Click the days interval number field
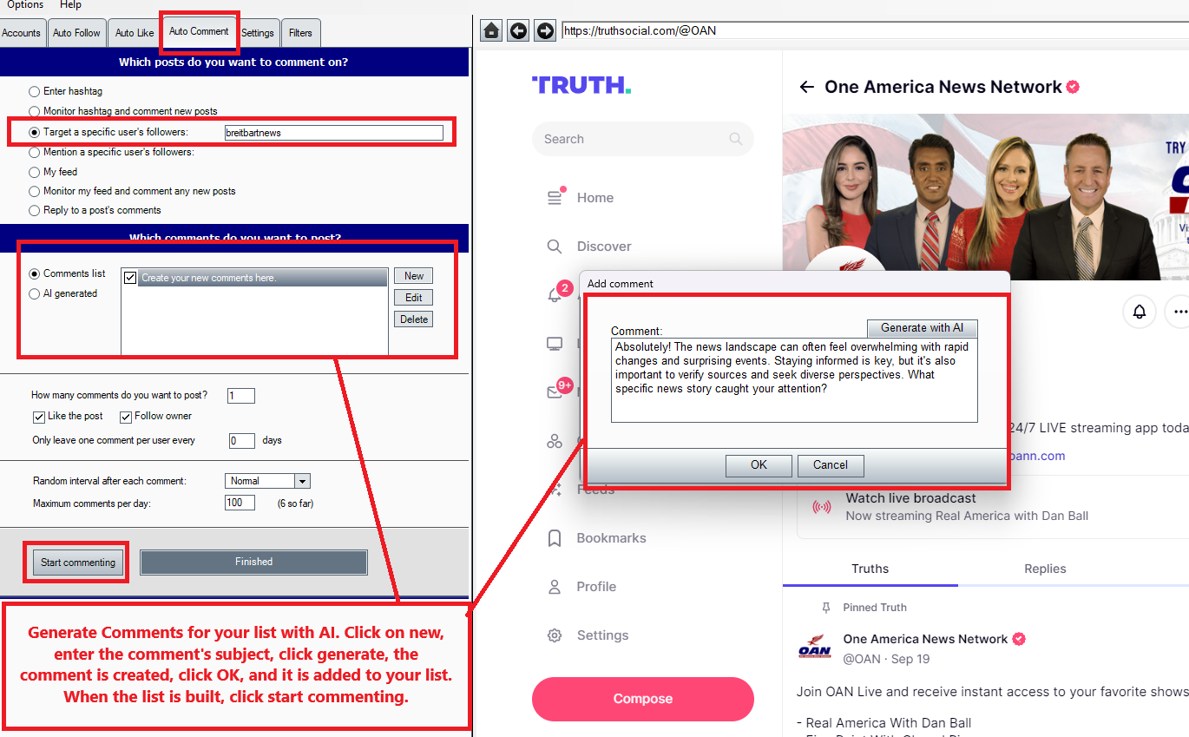Viewport: 1189px width, 737px height. coord(242,441)
